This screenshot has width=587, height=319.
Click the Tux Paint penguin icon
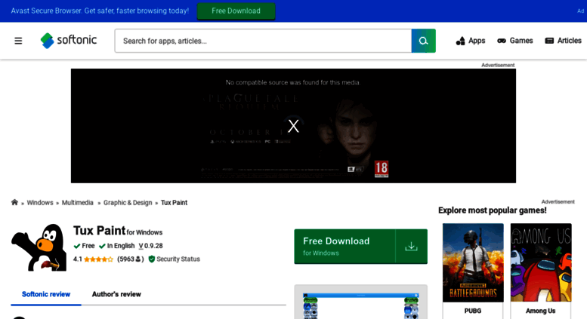[39, 247]
